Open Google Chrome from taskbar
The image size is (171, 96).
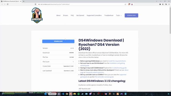[67, 94]
